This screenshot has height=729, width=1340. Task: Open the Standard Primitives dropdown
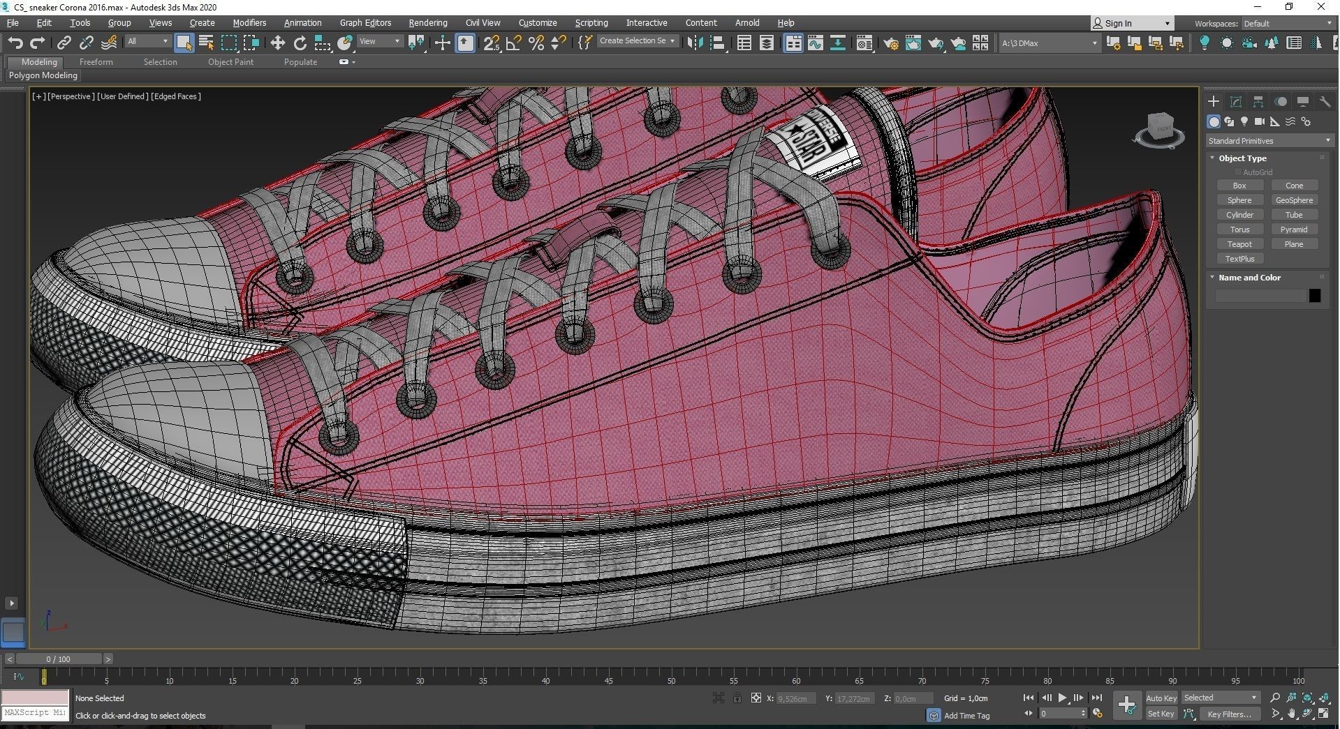click(x=1269, y=141)
